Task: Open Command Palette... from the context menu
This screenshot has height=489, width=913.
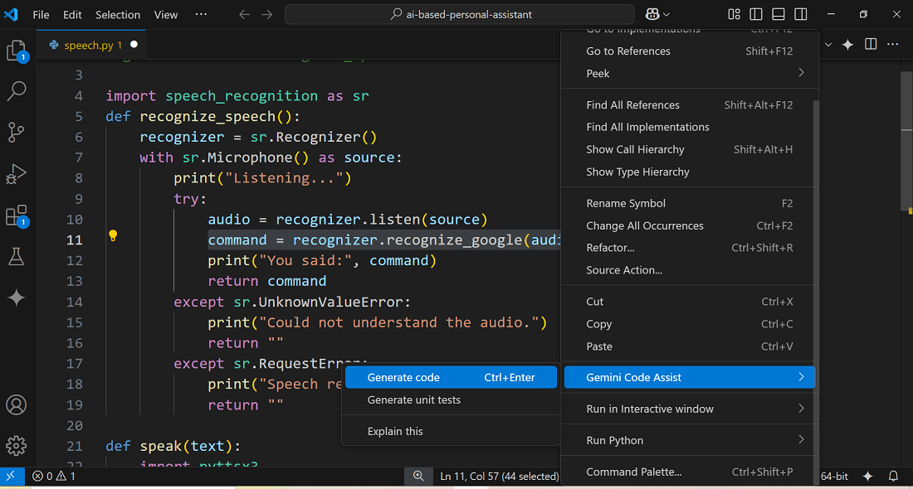Action: click(x=690, y=472)
